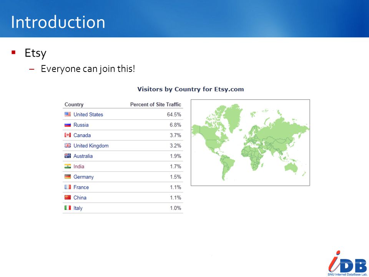This screenshot has width=369, height=277.
Task: Click the Visitors by Country chart title
Action: point(190,89)
